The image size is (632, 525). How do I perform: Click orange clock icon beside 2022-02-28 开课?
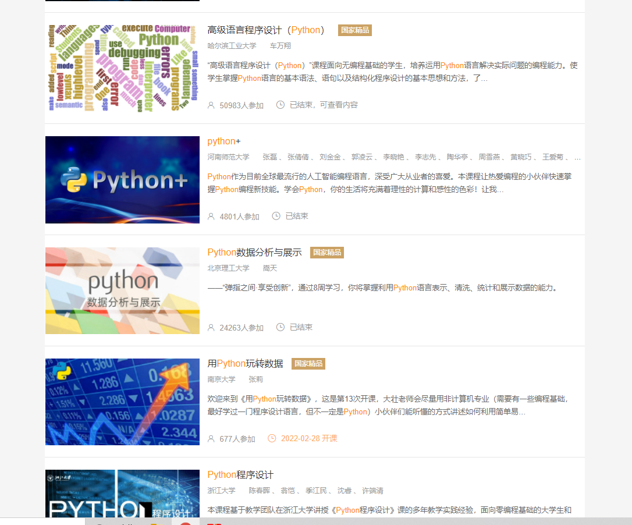pos(272,438)
